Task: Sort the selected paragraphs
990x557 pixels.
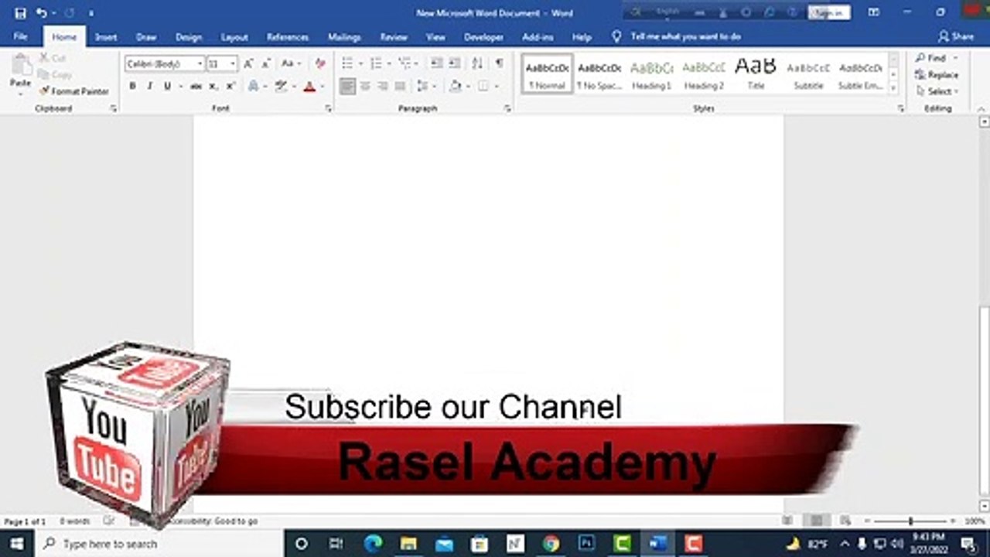Action: 477,63
